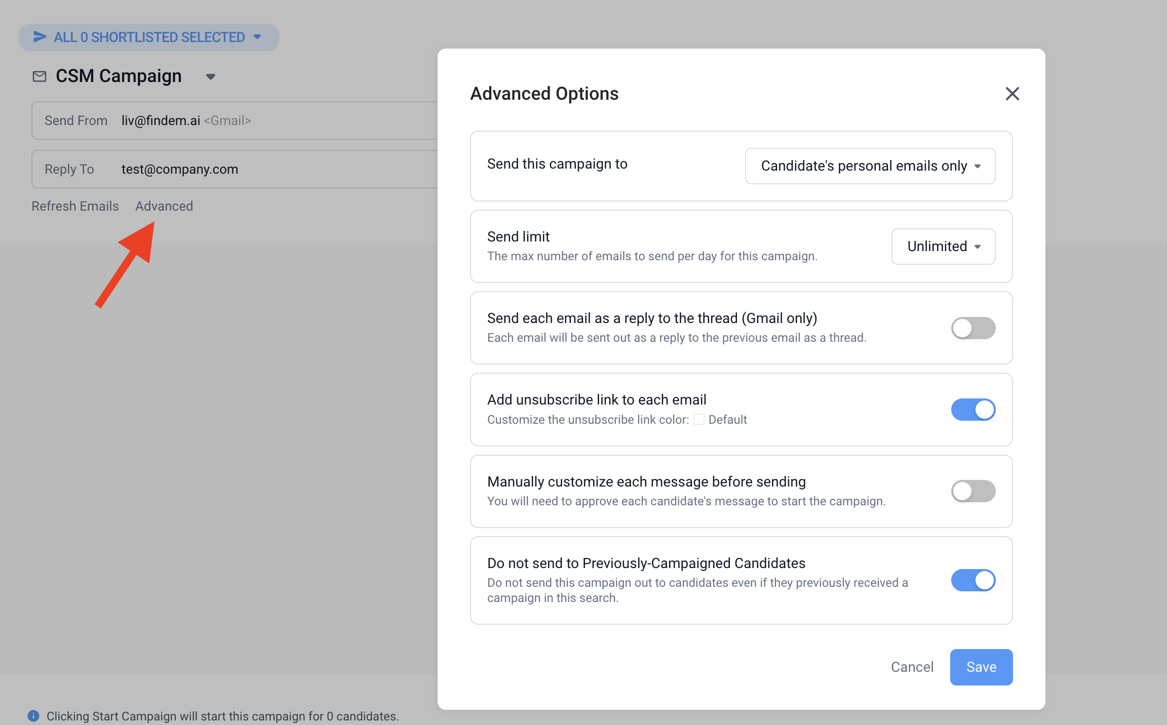
Task: Click the 'Send limit' label text
Action: 518,236
